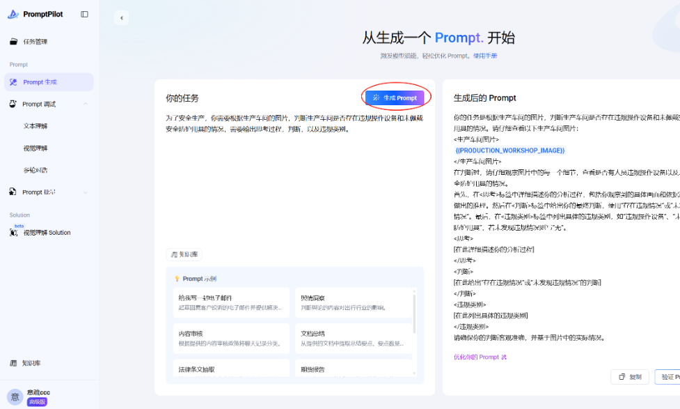The height and width of the screenshot is (409, 680).
Task: Click the examples scrollbar down arrow
Action: click(414, 373)
